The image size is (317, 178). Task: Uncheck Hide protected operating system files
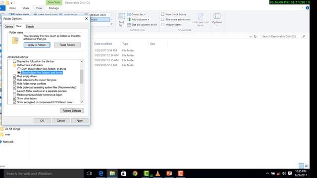point(14,87)
